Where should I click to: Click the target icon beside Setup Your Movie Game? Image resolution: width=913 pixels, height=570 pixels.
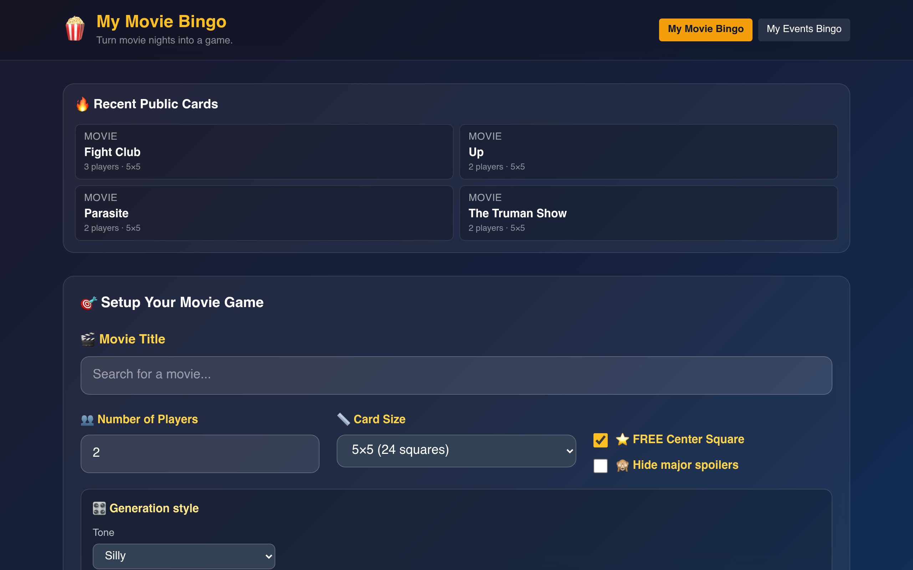click(88, 302)
